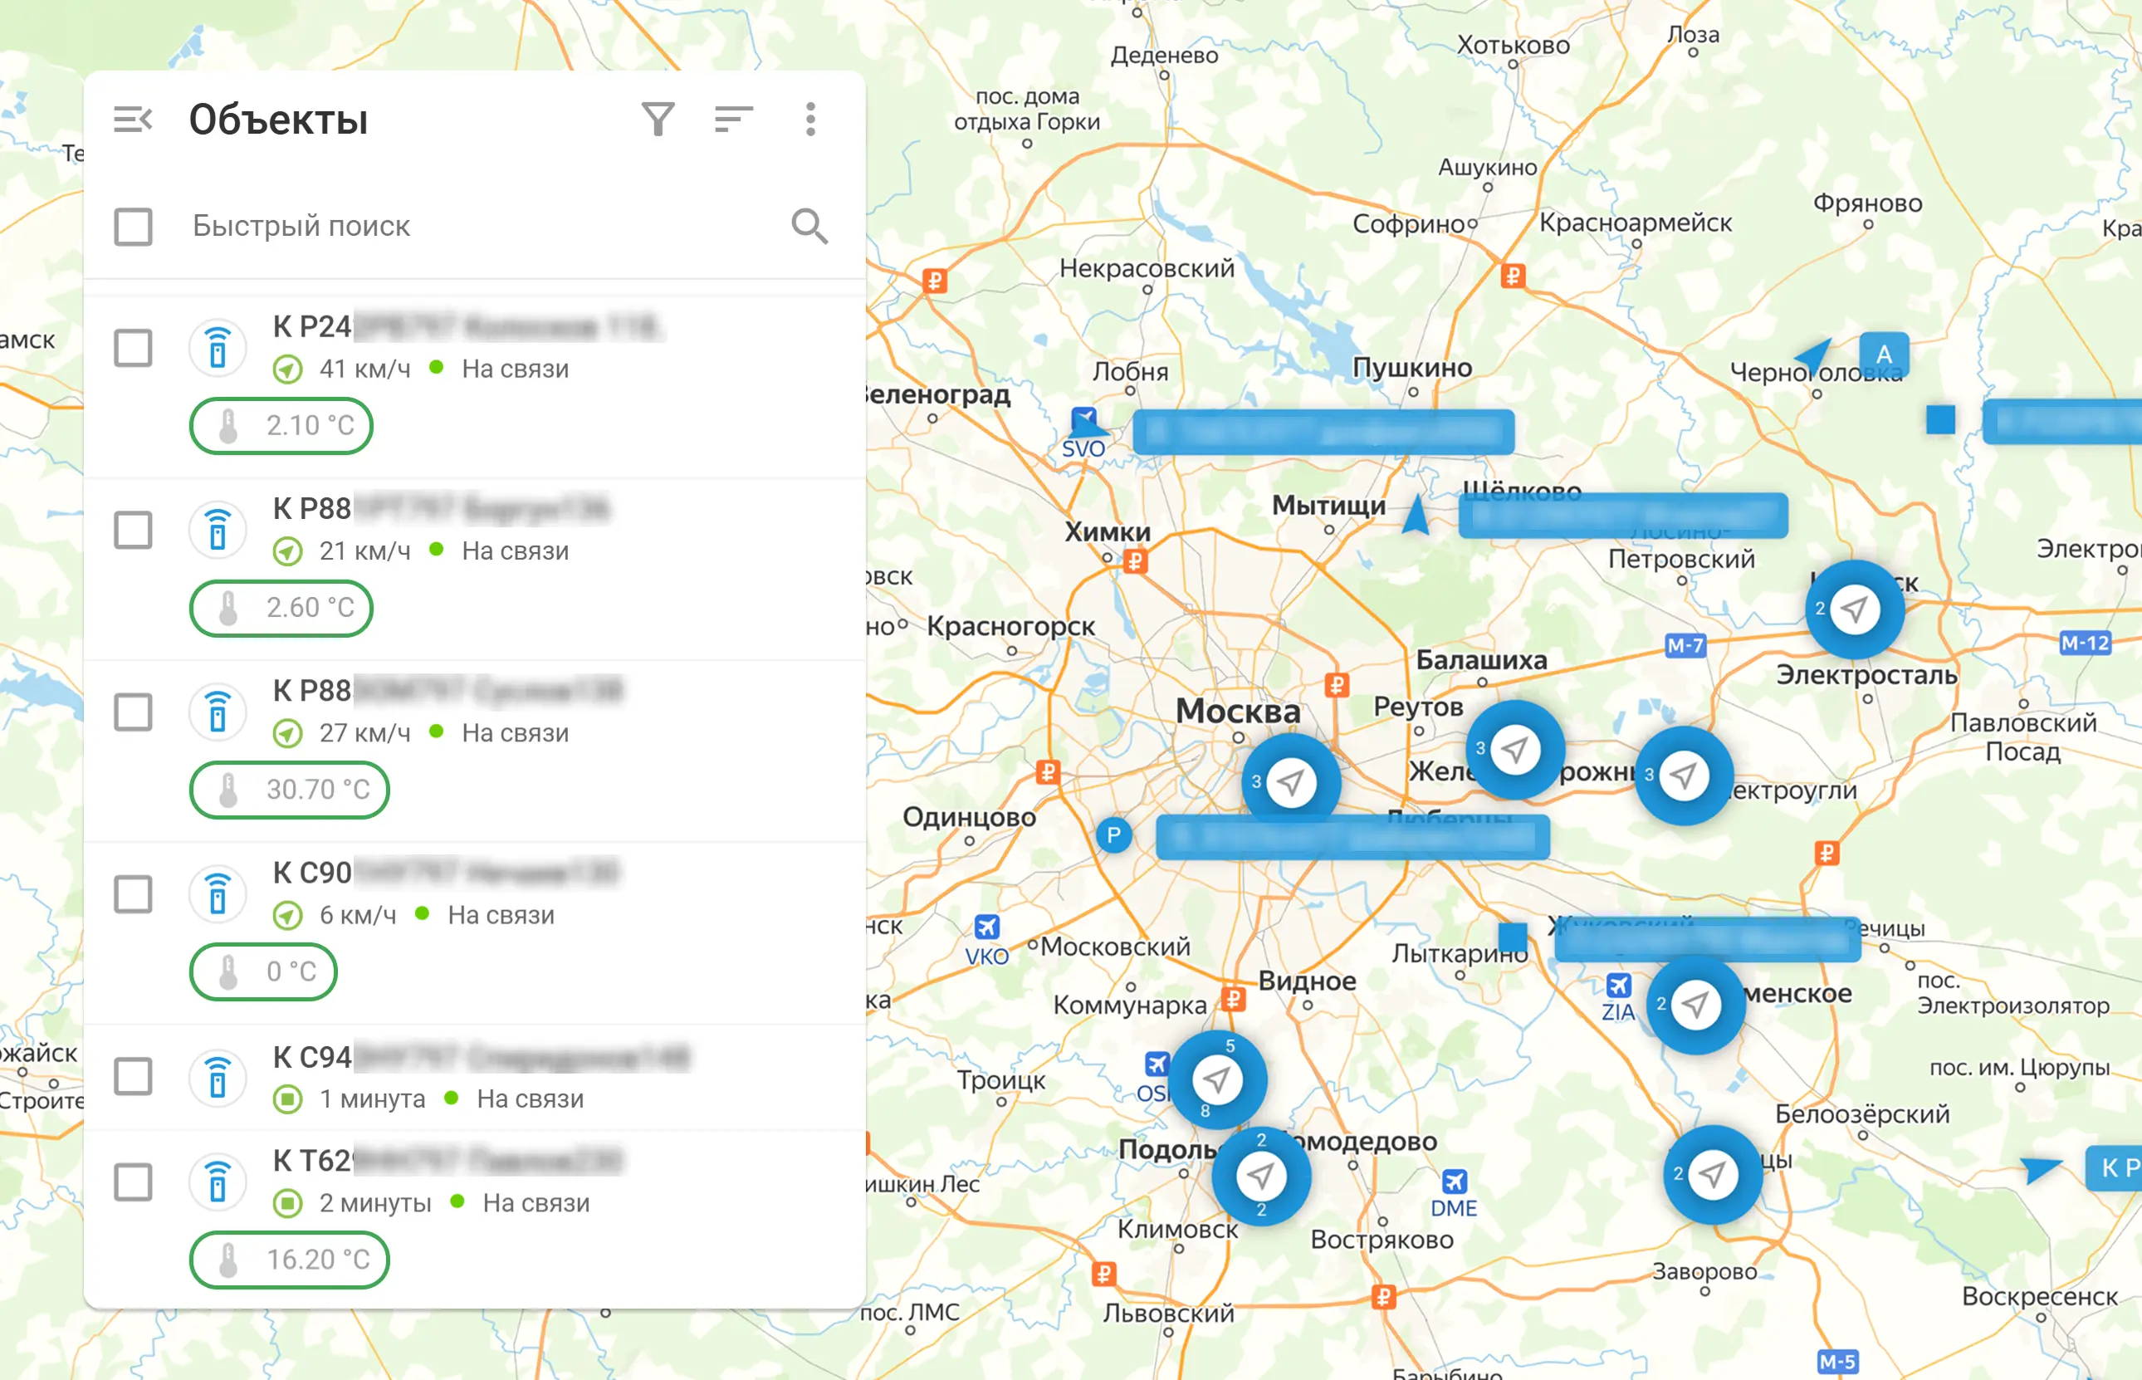Check the checkbox next to K T62
This screenshot has width=2142, height=1380.
click(132, 1182)
